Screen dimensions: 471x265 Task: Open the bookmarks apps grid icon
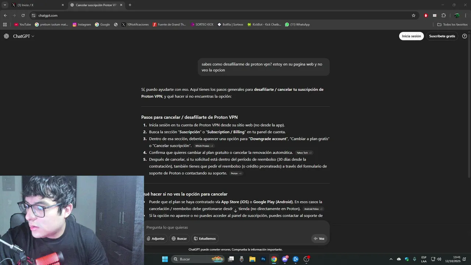tap(5, 25)
